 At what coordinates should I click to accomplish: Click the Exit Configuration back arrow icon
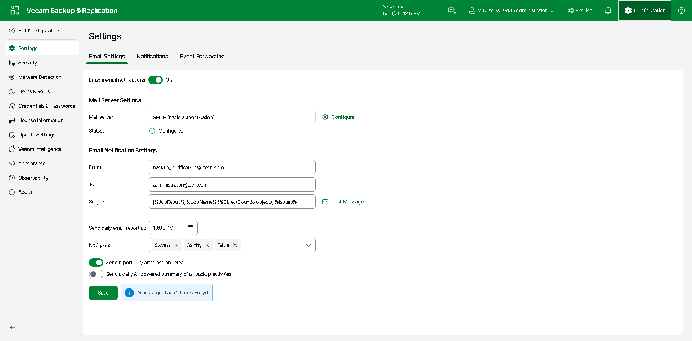[x=12, y=31]
